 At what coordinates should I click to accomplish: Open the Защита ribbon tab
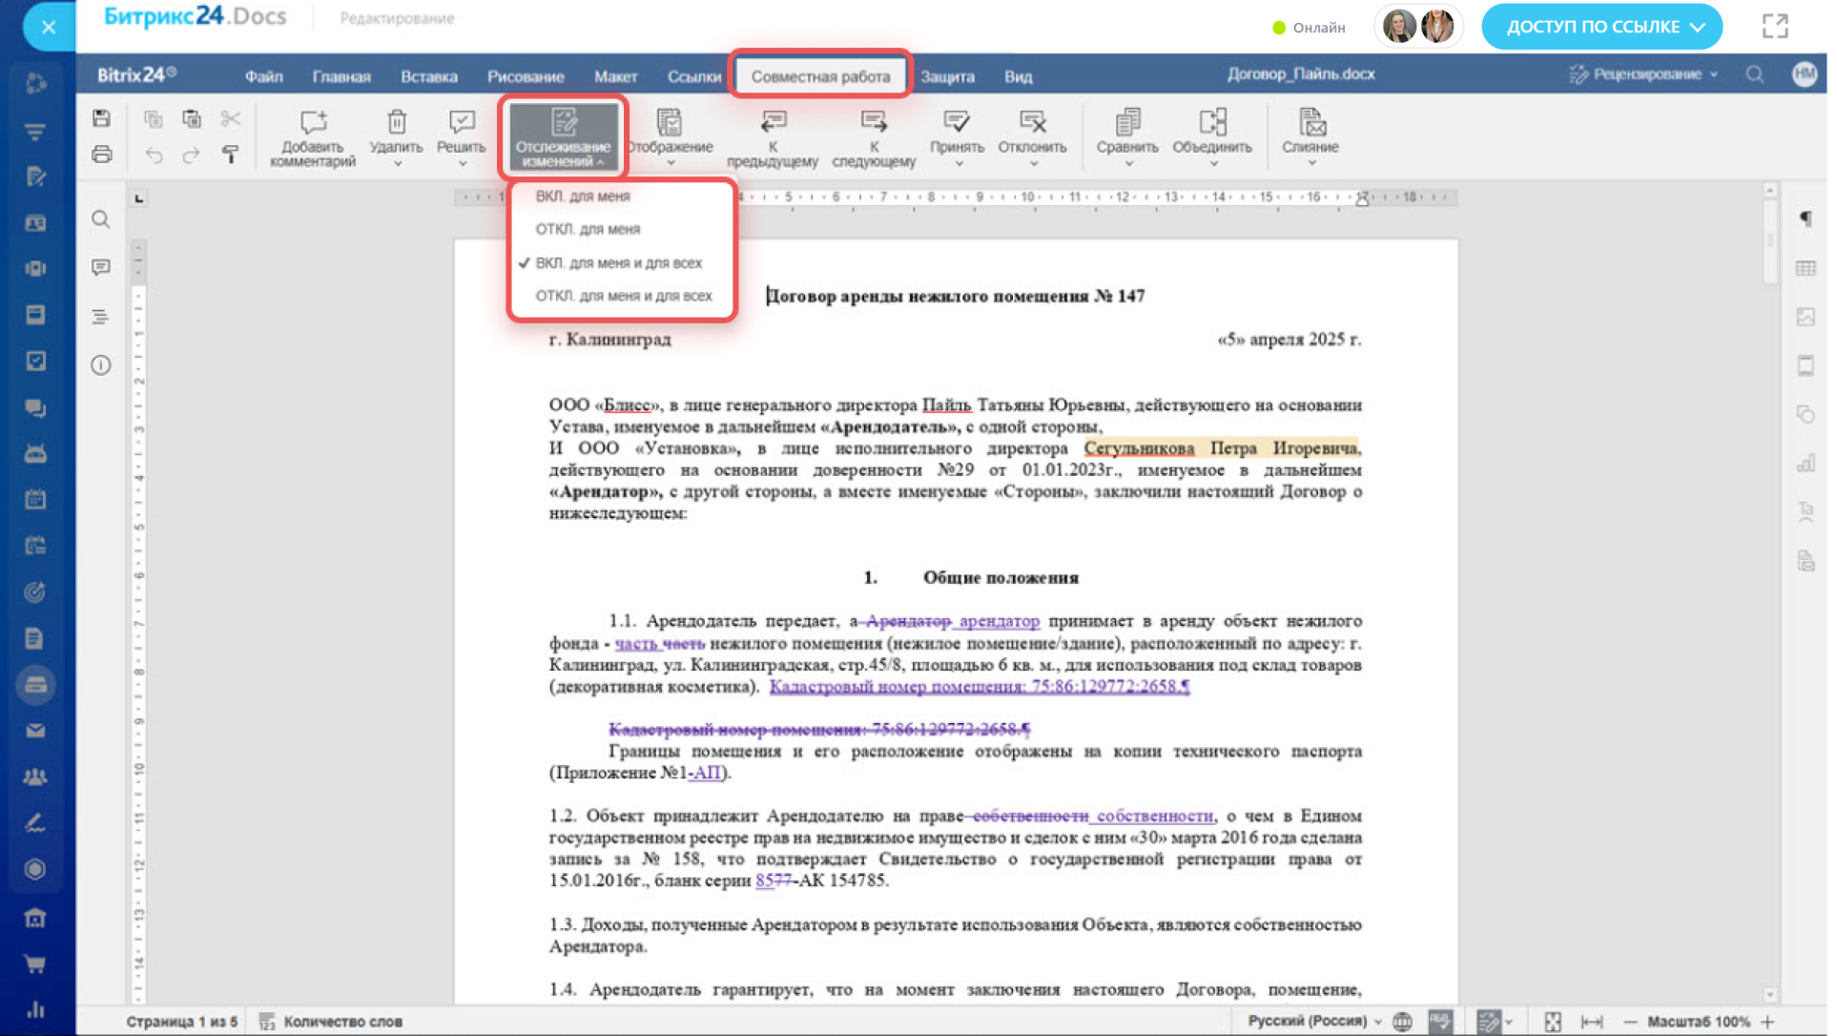[946, 76]
